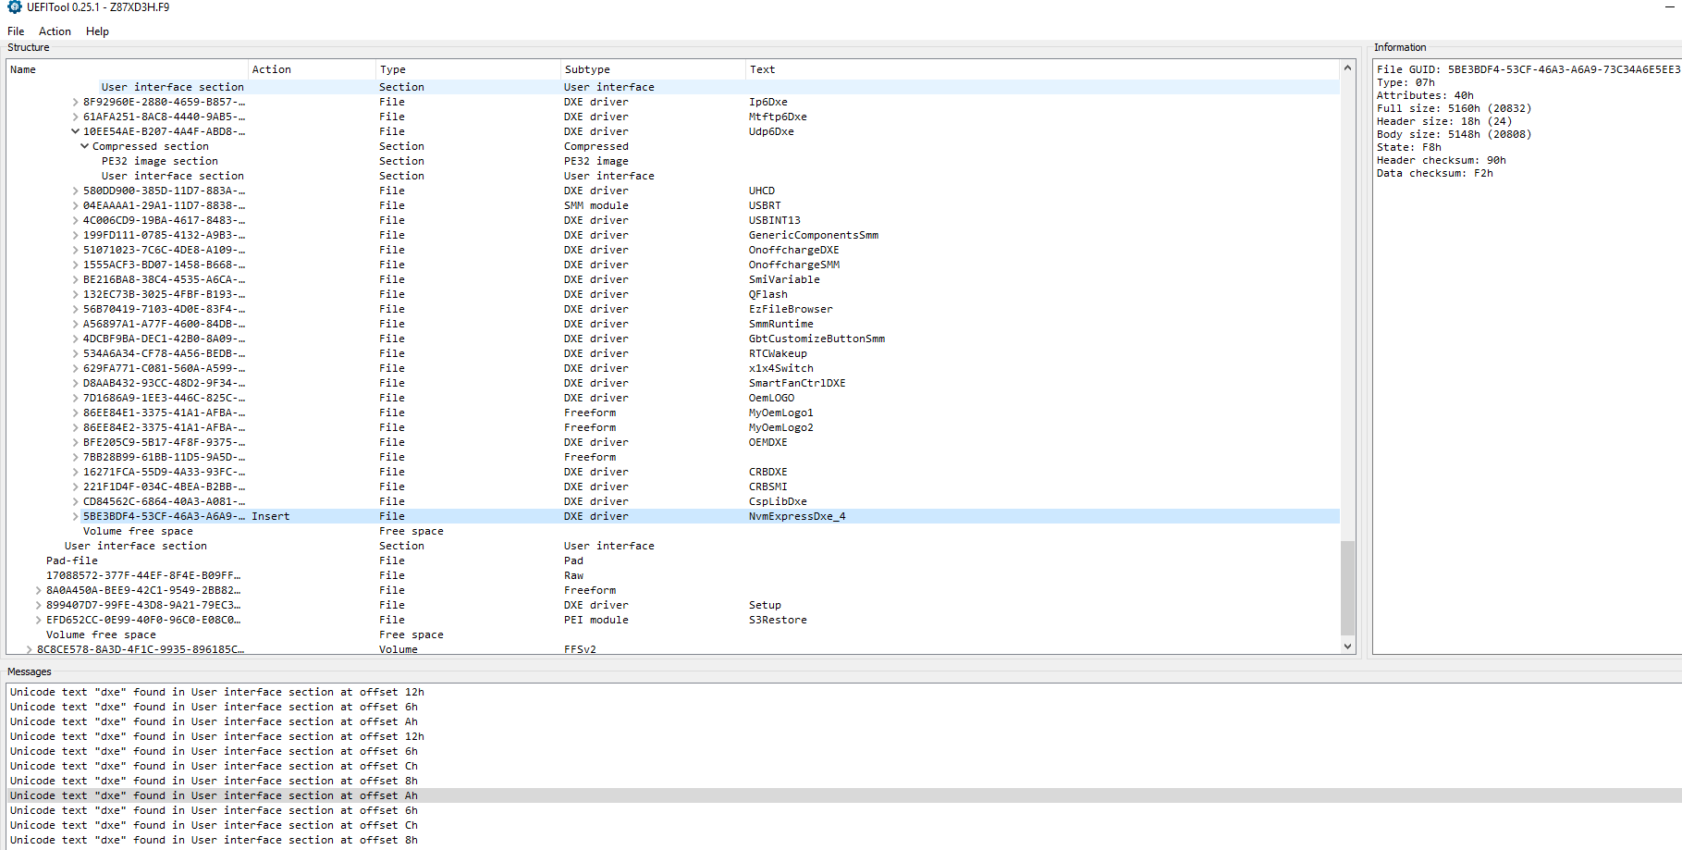
Task: Expand the 899407D7-99FE-43D8-9A21 Setup file
Action: [x=38, y=606]
